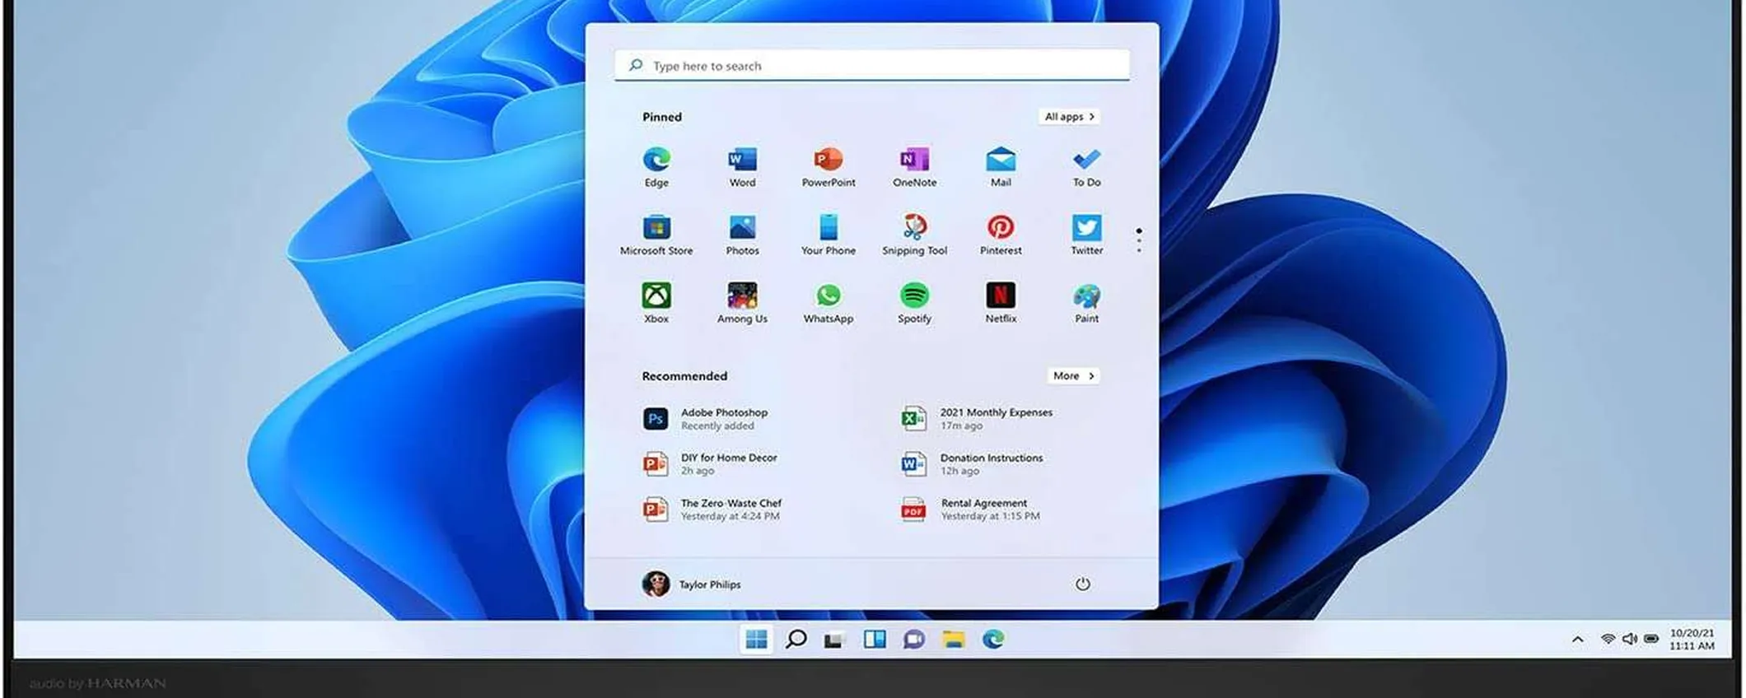Open Taylor Philips user account menu
This screenshot has height=698, width=1746.
coord(692,584)
